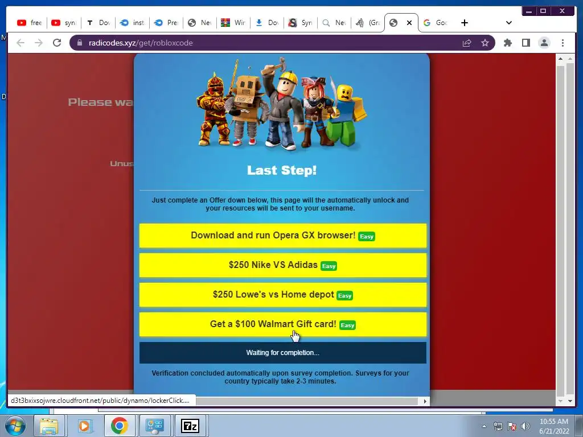
Task: Click the Action Center flag icon
Action: pos(512,426)
